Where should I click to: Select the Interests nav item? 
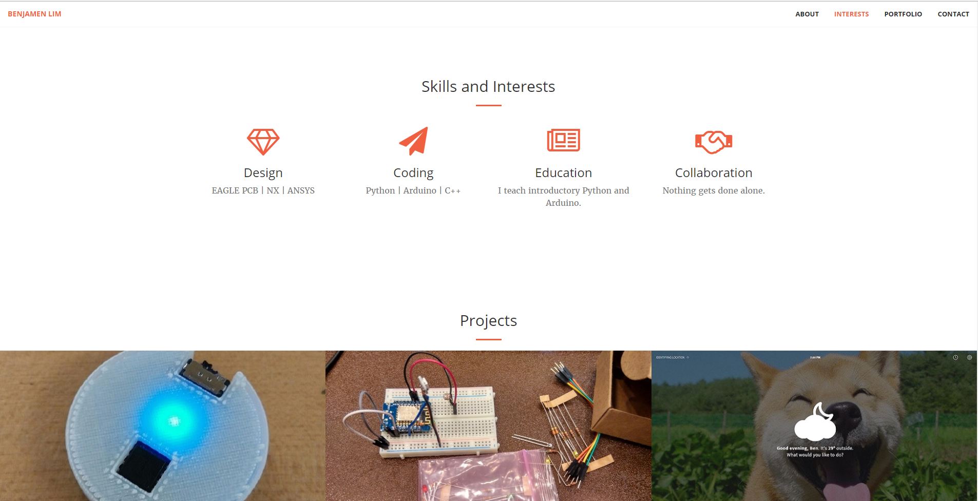click(x=851, y=14)
